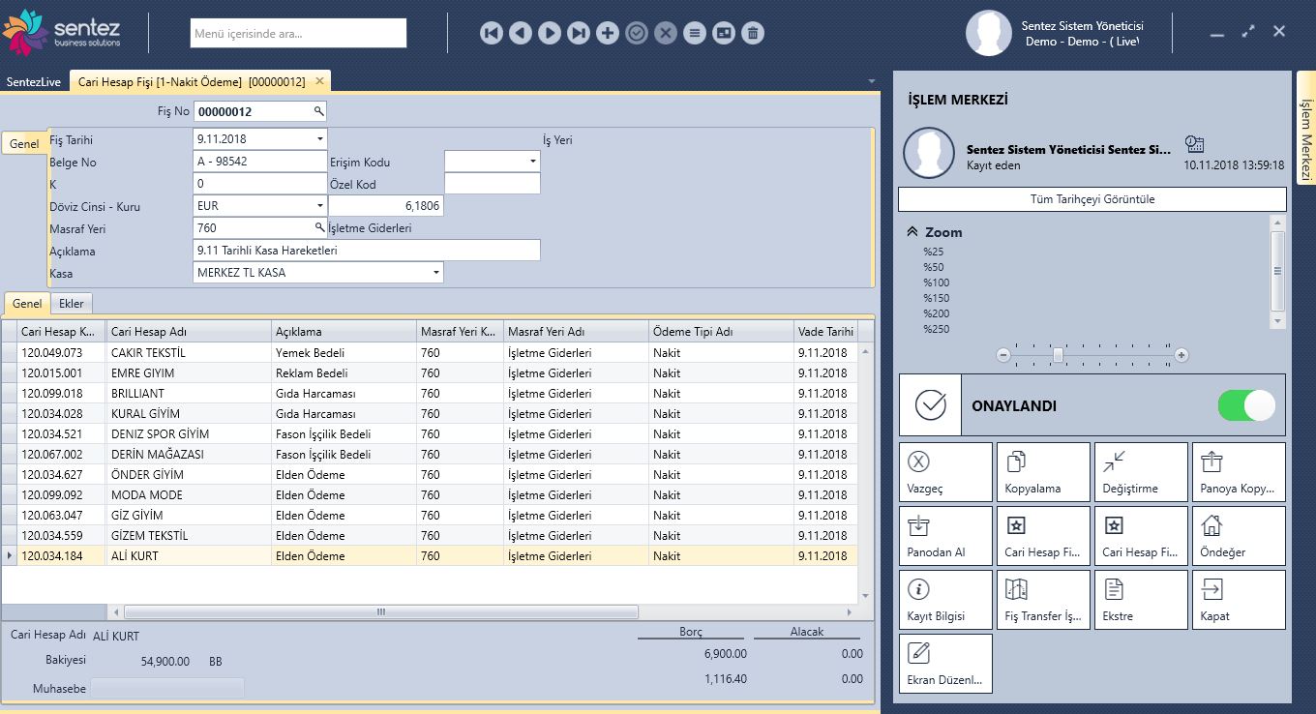Image resolution: width=1316 pixels, height=714 pixels.
Task: Click the add new record plus icon
Action: (x=608, y=34)
